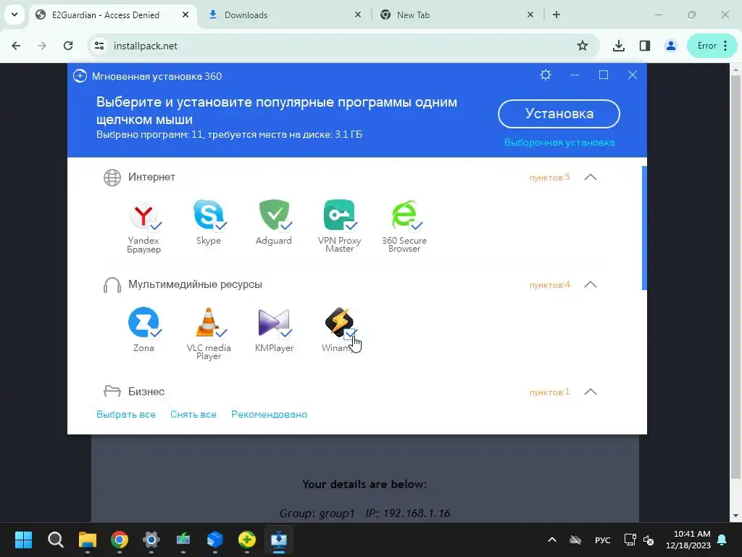
Task: Click пунктов:5 count in Интернет row
Action: 549,177
